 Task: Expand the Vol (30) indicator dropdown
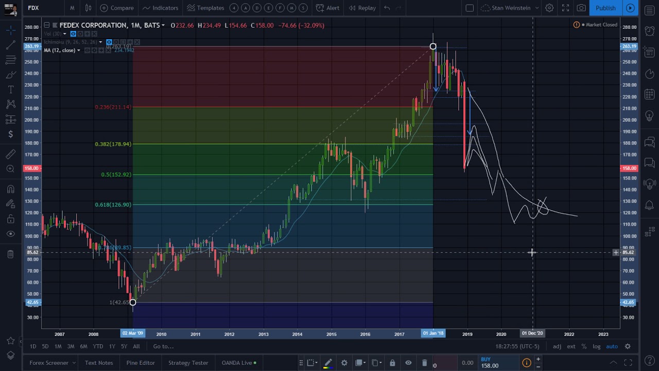tap(64, 34)
